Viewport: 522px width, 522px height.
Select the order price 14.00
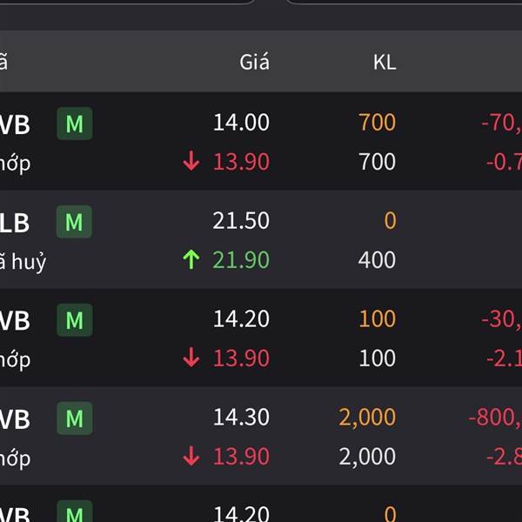pos(241,122)
